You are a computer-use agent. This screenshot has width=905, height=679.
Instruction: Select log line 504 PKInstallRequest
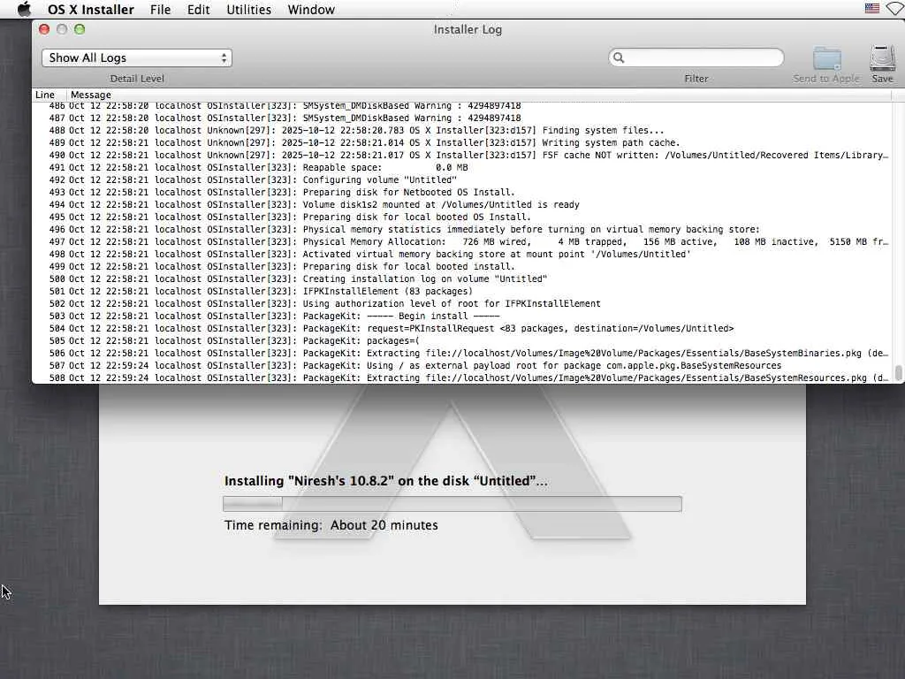coord(461,329)
